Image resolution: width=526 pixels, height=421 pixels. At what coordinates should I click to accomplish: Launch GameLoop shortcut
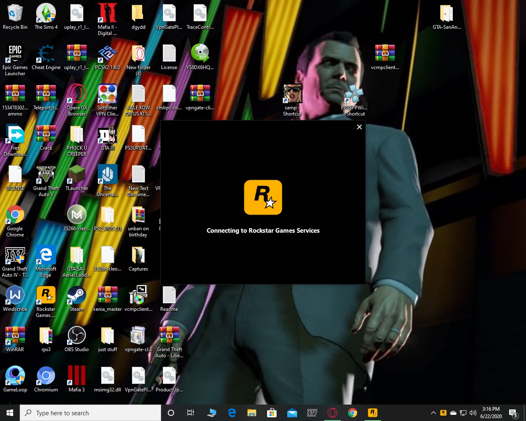[x=15, y=379]
